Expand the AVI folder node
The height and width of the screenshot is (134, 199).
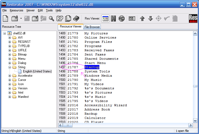pos(10,38)
